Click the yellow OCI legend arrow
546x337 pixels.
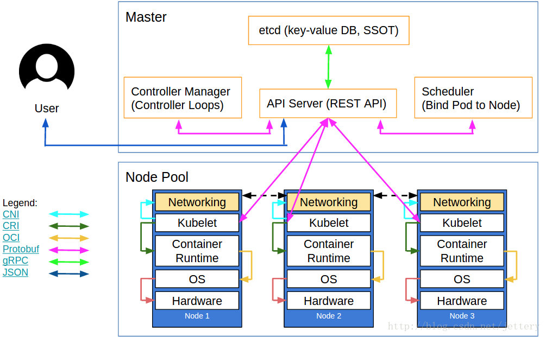[68, 238]
